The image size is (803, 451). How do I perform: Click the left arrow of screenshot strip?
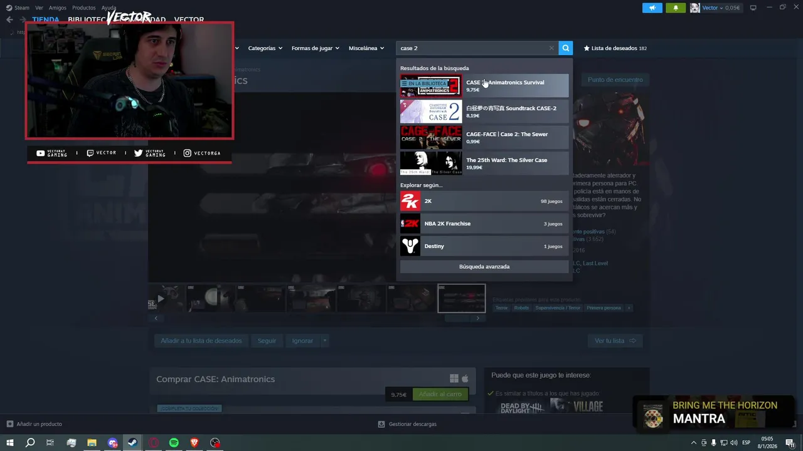point(156,318)
